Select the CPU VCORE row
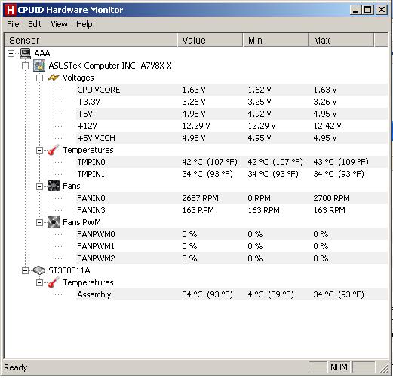The width and height of the screenshot is (393, 378). (232, 90)
